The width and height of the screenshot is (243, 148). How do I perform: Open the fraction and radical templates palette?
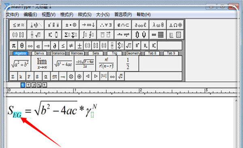[36, 34]
